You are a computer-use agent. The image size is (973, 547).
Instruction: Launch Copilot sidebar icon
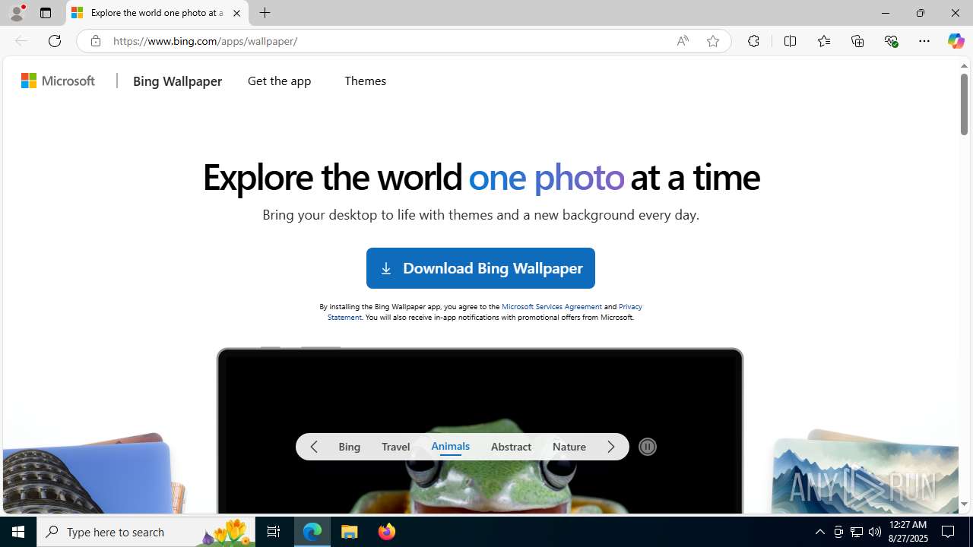coord(956,41)
